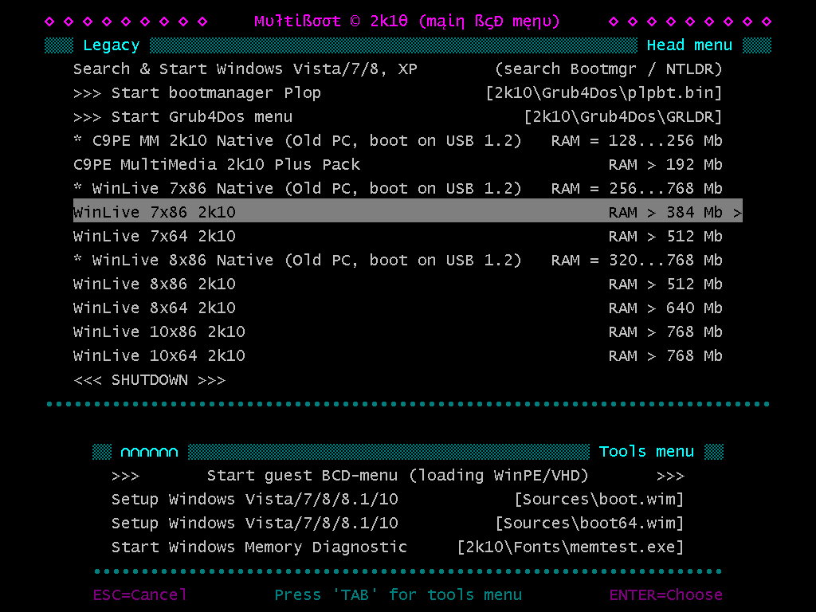Choose WinLive 8x86 Native Old PC entry

coord(398,261)
